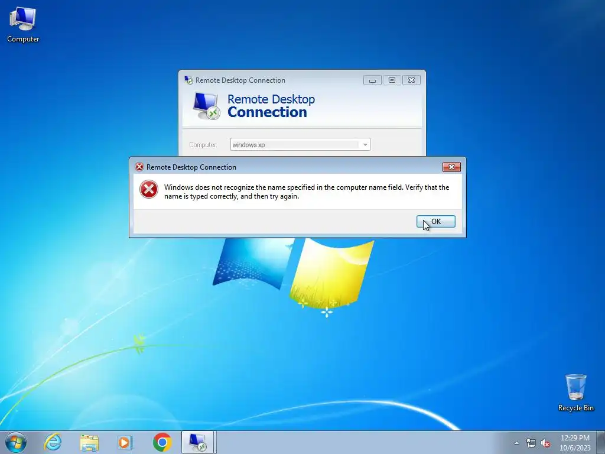Click the Remote Desktop Connection title bar icon

(x=188, y=80)
